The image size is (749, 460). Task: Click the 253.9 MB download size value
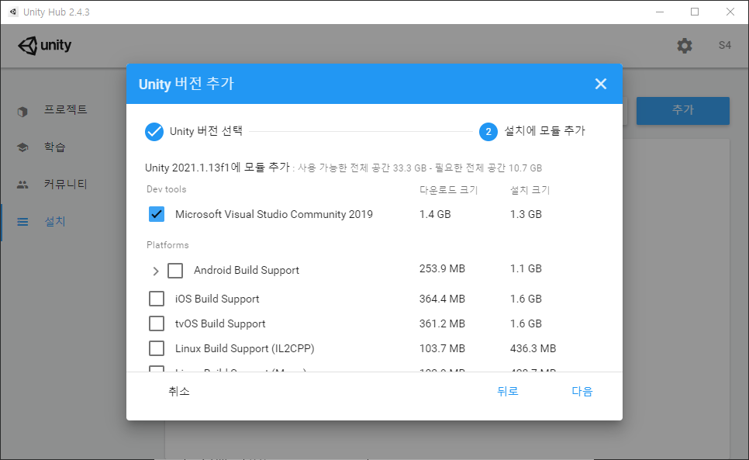point(442,268)
